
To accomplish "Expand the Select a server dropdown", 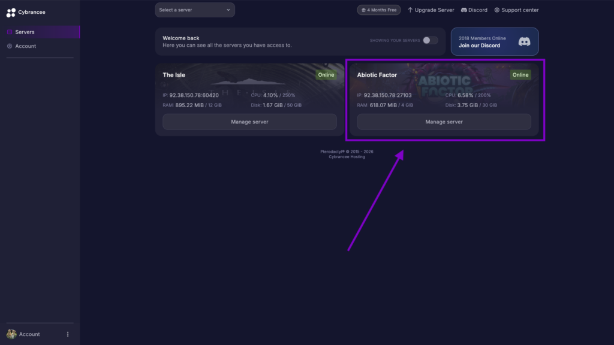I will point(195,10).
